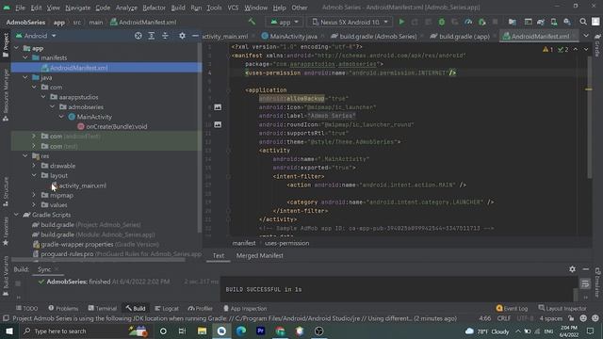The width and height of the screenshot is (603, 339).
Task: Expand the mipmap folder
Action: [34, 195]
